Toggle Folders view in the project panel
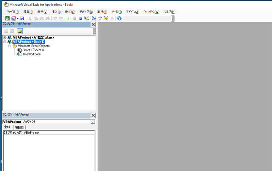This screenshot has height=171, width=272. 20,31
